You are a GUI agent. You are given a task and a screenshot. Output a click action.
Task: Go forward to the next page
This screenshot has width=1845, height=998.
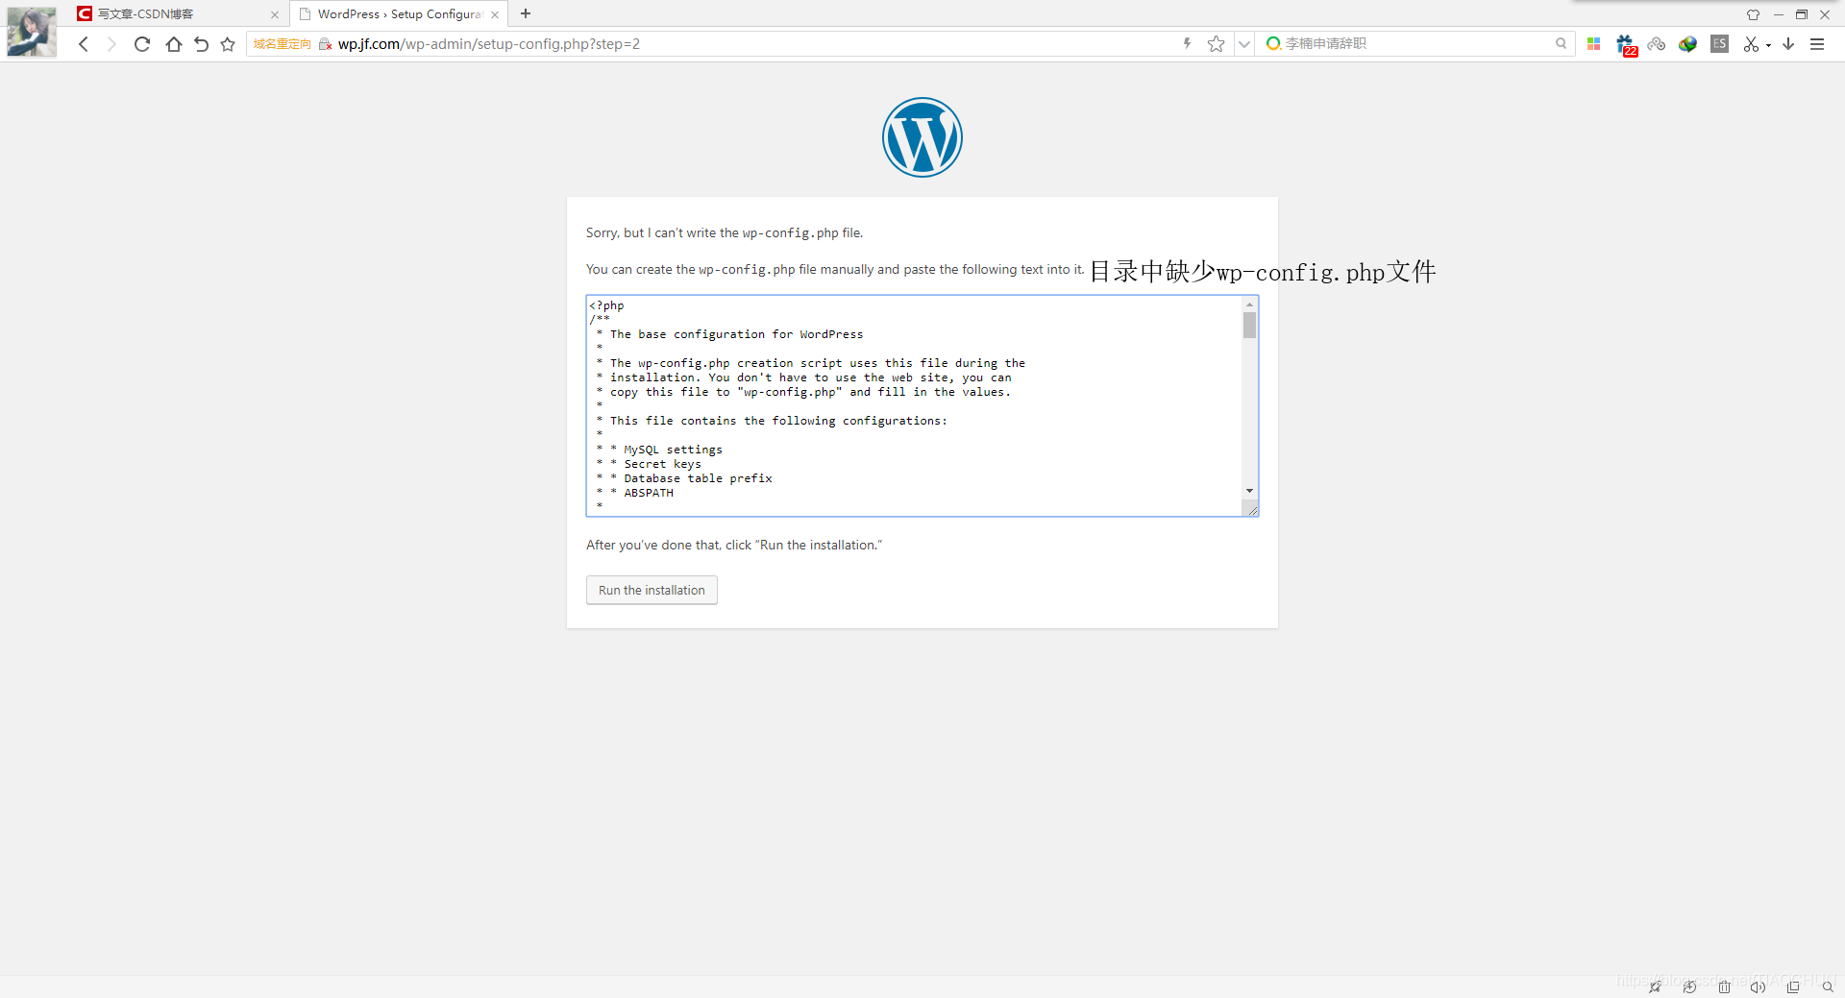[x=111, y=44]
